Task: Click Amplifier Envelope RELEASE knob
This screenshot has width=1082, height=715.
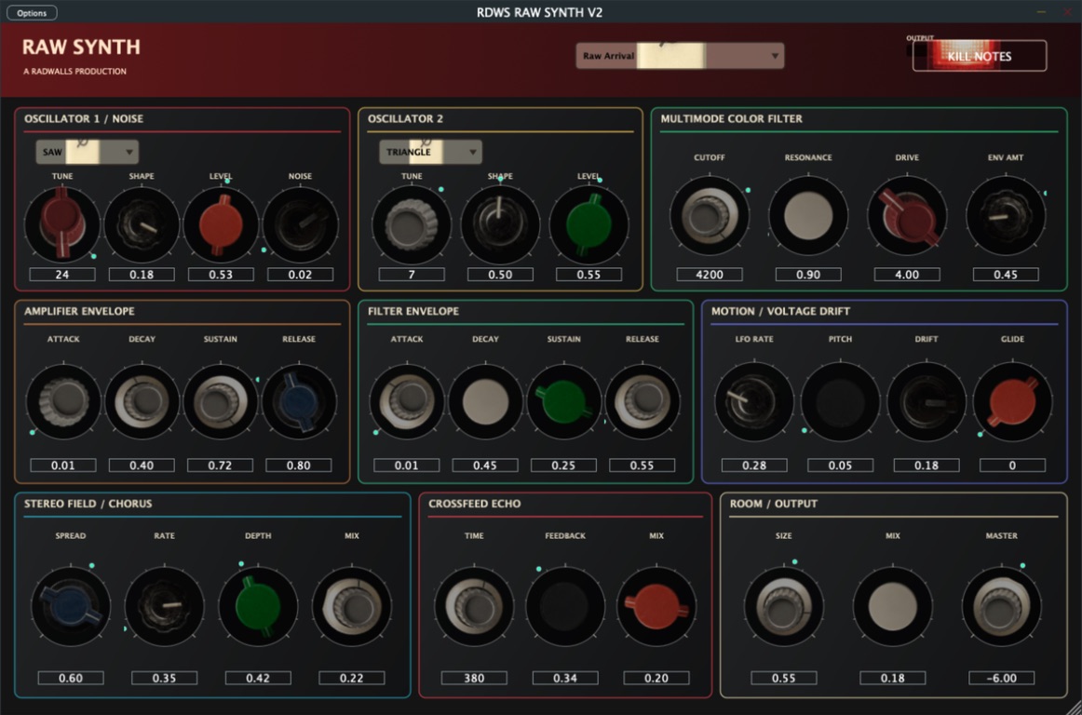Action: 299,401
